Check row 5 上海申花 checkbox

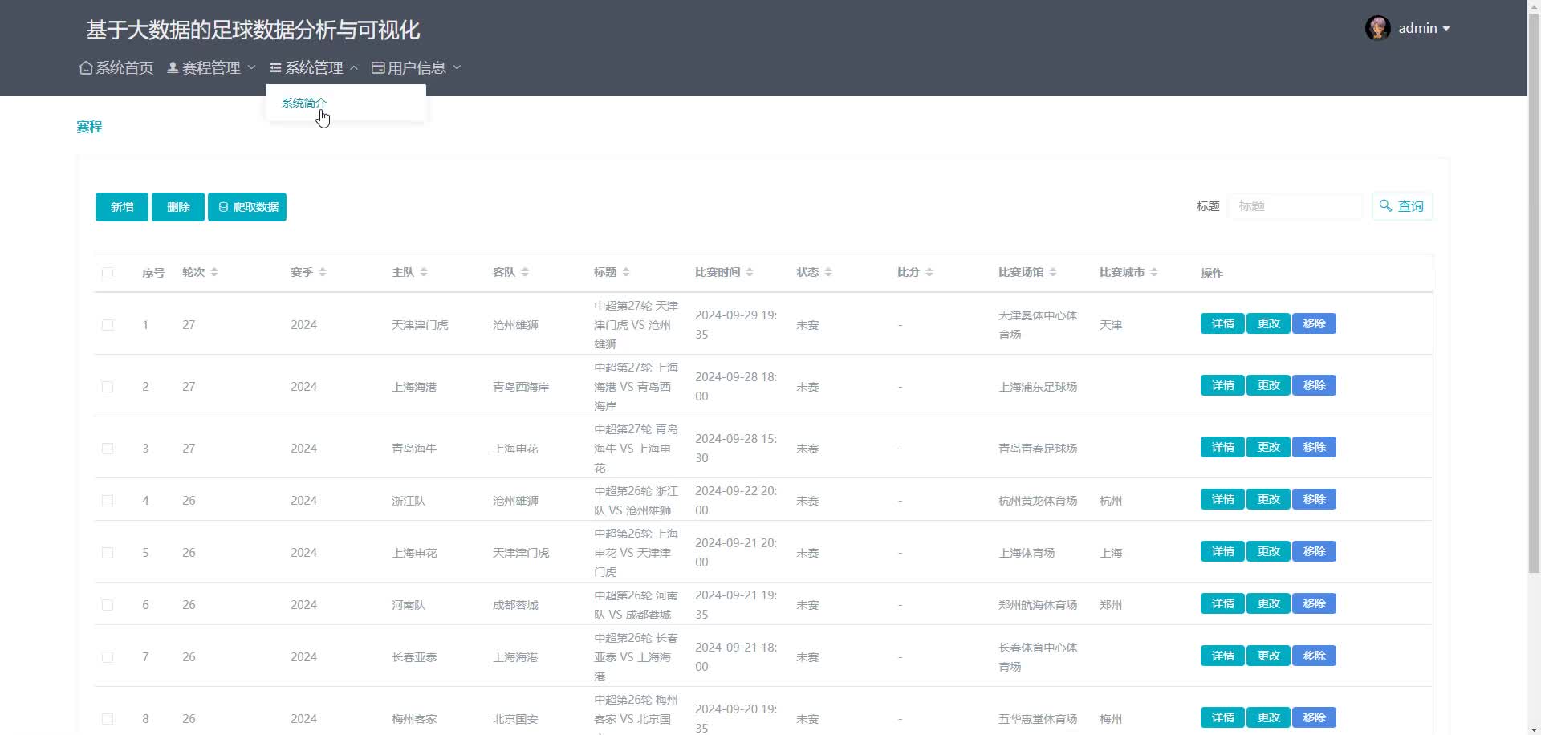[108, 553]
